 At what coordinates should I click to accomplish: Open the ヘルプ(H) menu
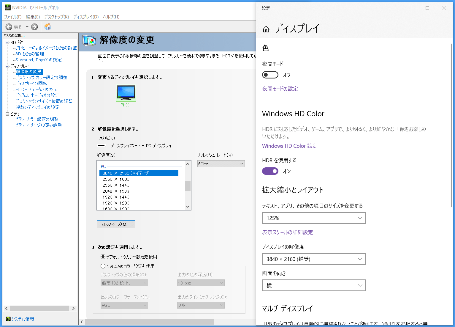click(x=111, y=17)
